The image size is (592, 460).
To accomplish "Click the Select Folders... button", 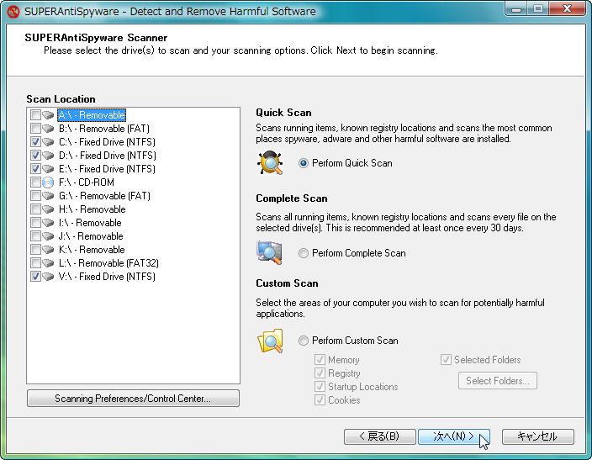I will pyautogui.click(x=498, y=381).
